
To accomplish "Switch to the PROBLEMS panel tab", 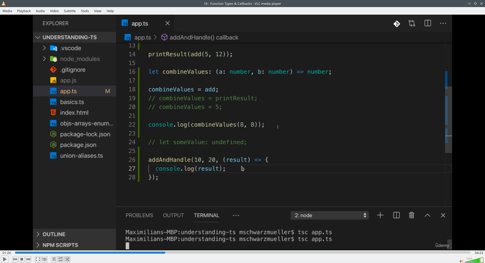I will click(139, 215).
